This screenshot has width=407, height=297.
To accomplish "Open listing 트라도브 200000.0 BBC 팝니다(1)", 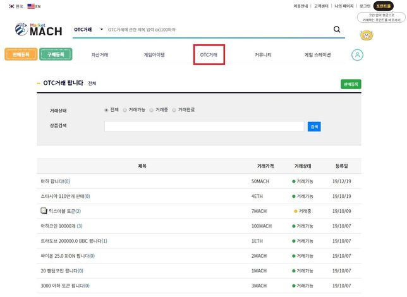I will pos(74,241).
